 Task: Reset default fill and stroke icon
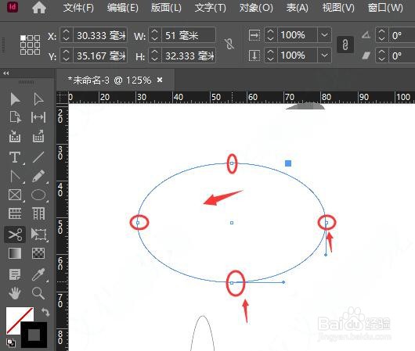pos(11,343)
